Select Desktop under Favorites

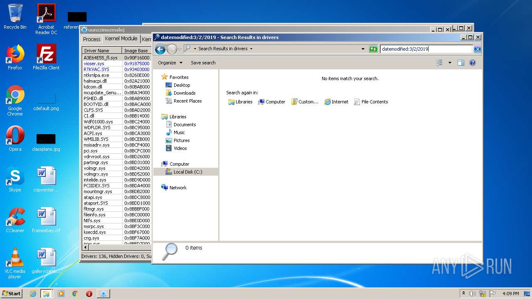pyautogui.click(x=178, y=85)
